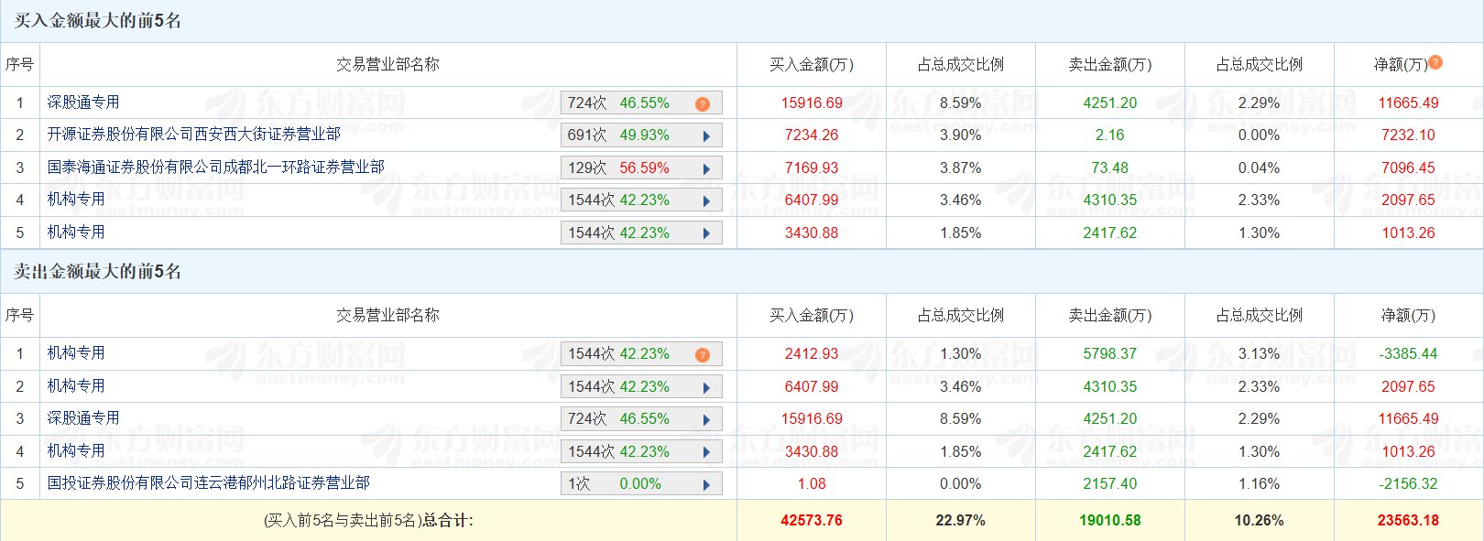The width and height of the screenshot is (1484, 541).
Task: Expand details arrow for sell-table row 4 机构专用
Action: click(706, 453)
